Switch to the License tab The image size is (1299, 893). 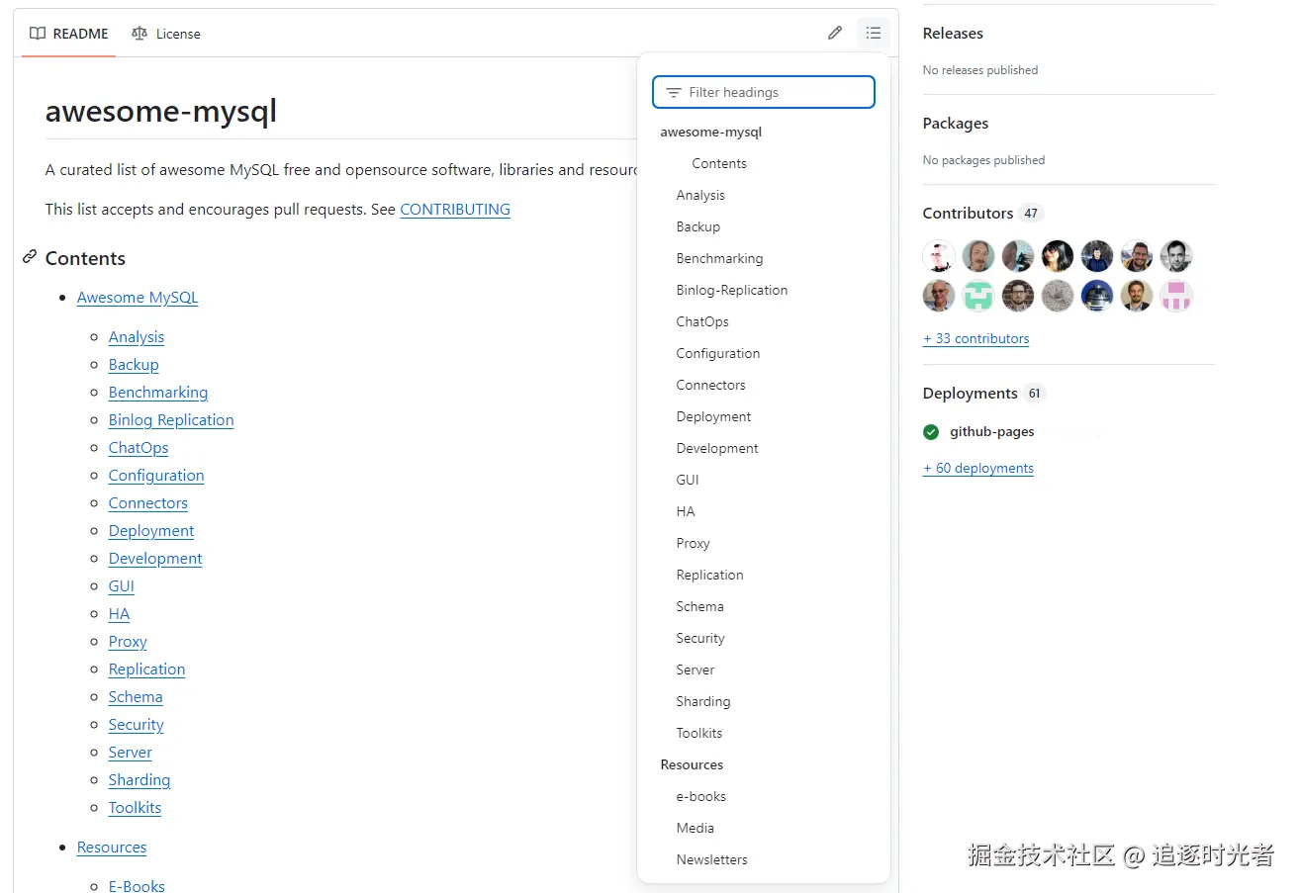click(x=166, y=34)
